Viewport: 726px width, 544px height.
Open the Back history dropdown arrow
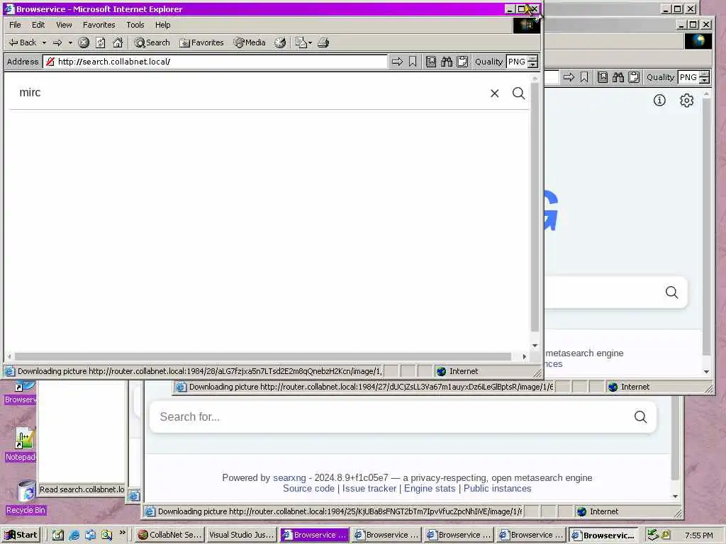[44, 42]
